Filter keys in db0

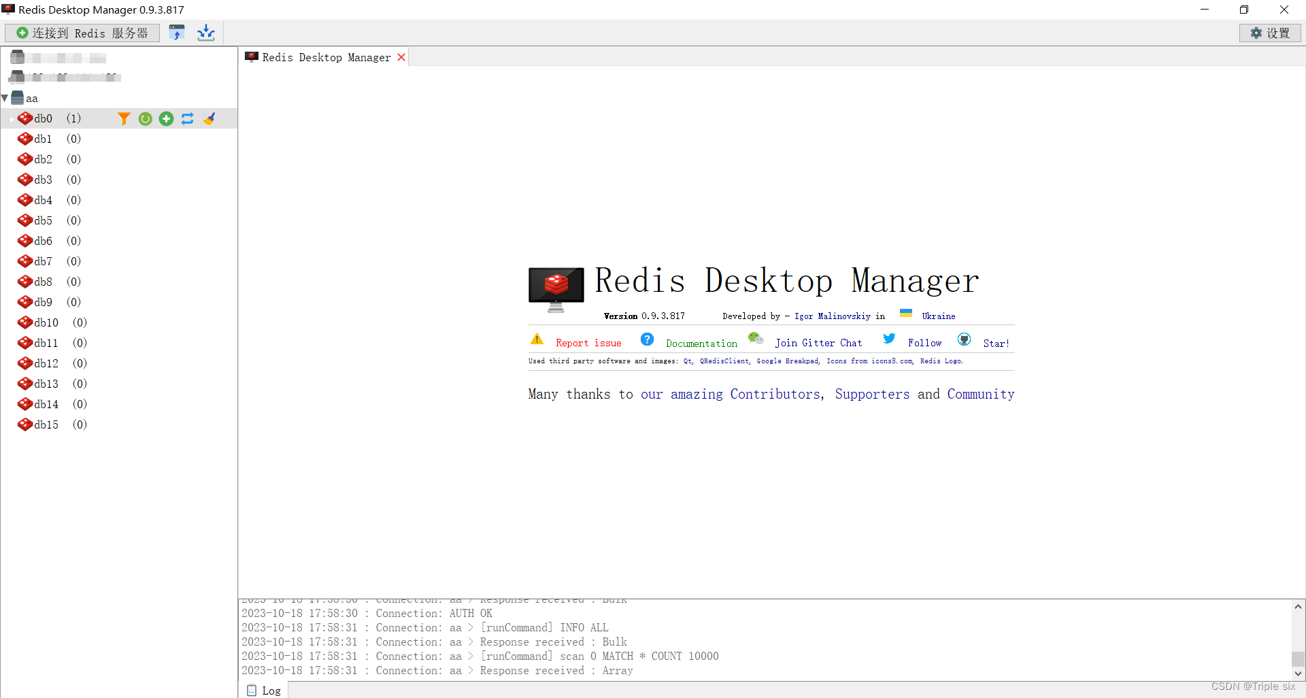124,118
